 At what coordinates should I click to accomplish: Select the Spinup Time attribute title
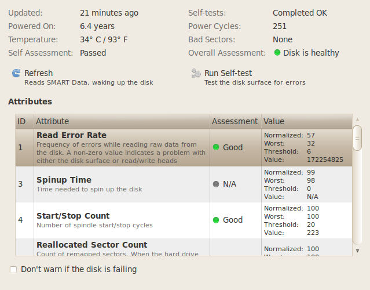point(64,180)
